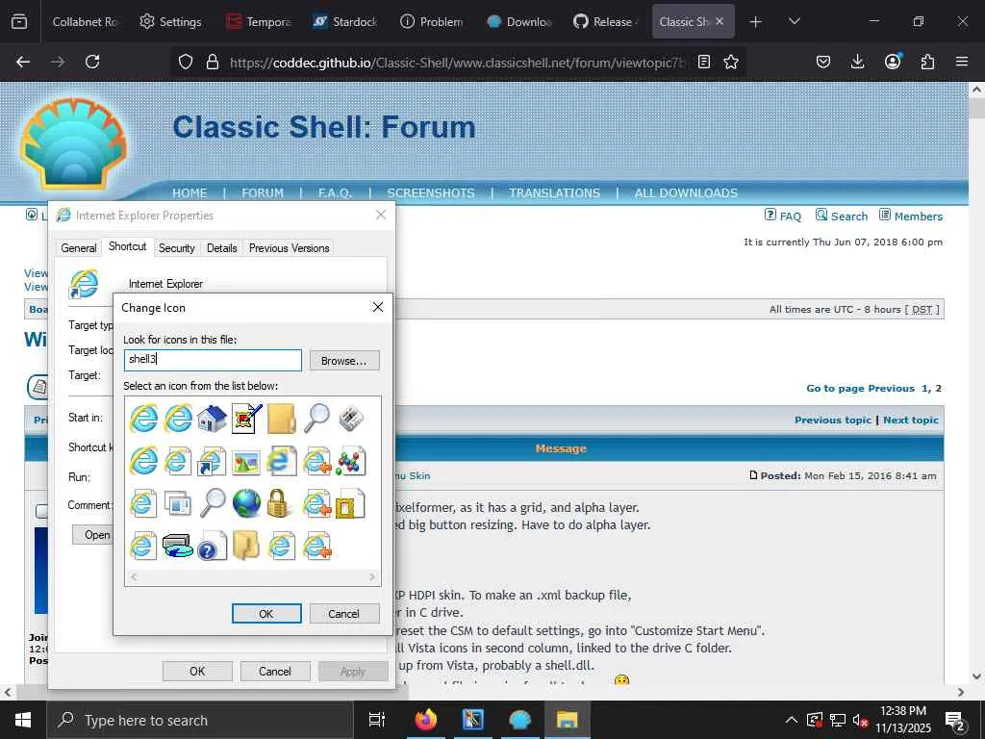Click the Windows taskbar search box

coord(200,720)
